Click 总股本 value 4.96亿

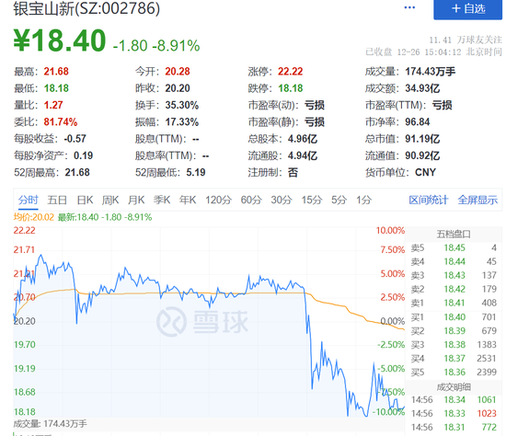303,139
